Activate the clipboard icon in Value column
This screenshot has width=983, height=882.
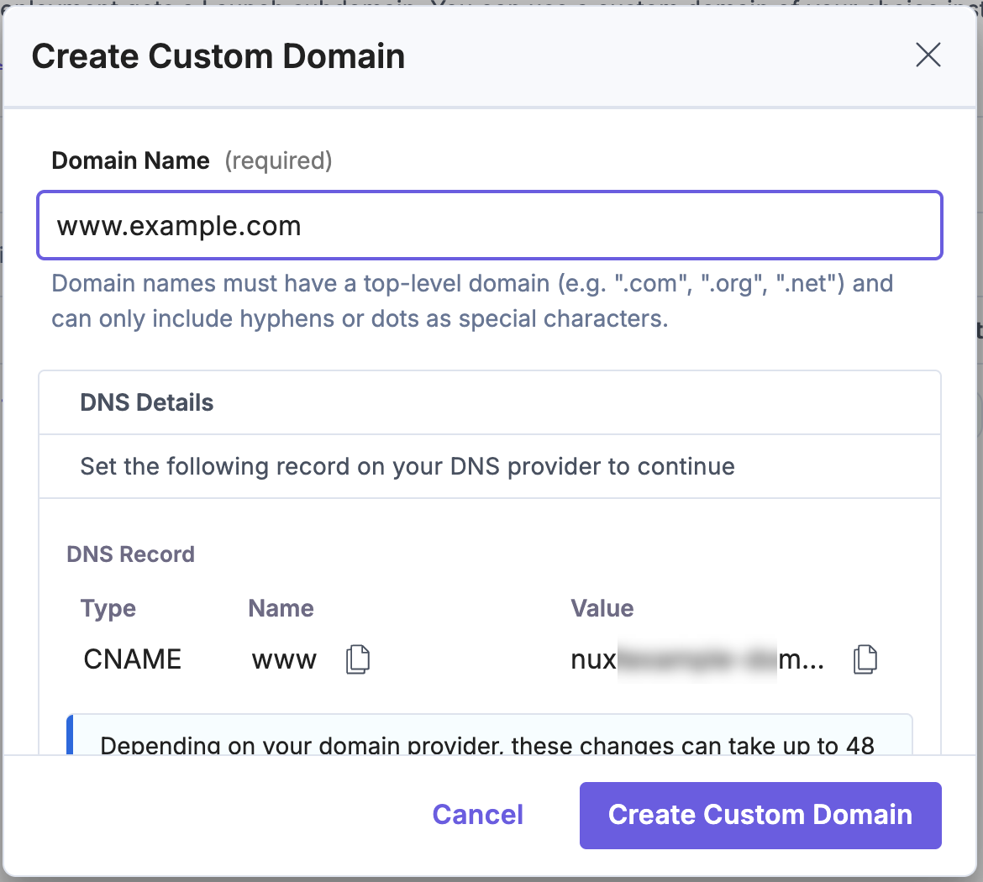point(865,659)
